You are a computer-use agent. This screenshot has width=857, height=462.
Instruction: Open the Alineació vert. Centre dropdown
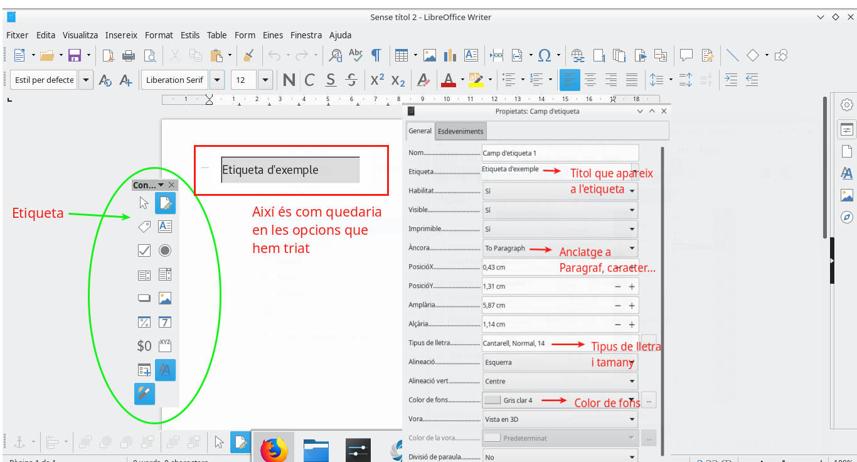click(x=632, y=381)
